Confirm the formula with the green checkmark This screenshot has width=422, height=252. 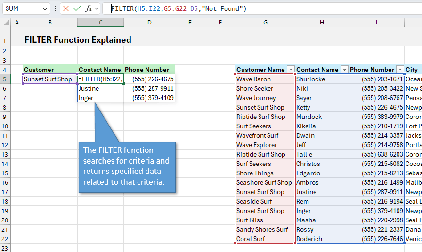tap(77, 8)
